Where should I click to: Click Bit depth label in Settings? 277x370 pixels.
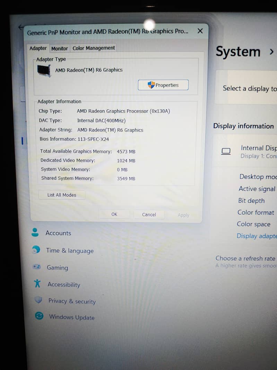coord(251,201)
